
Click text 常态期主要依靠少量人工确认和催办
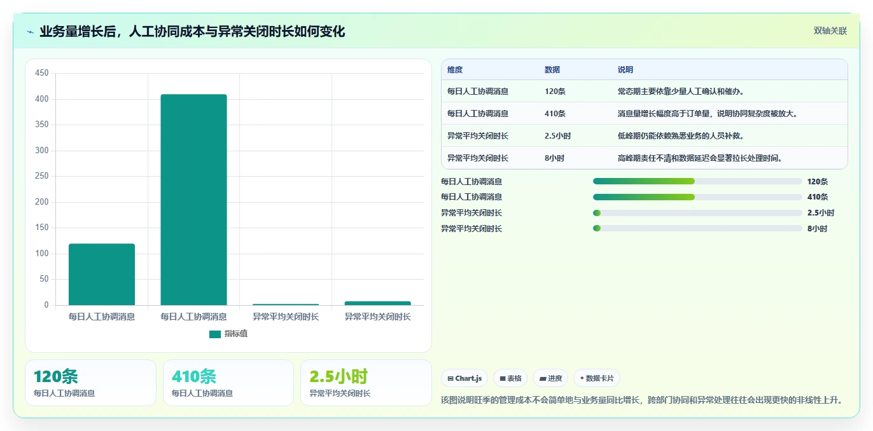click(681, 92)
